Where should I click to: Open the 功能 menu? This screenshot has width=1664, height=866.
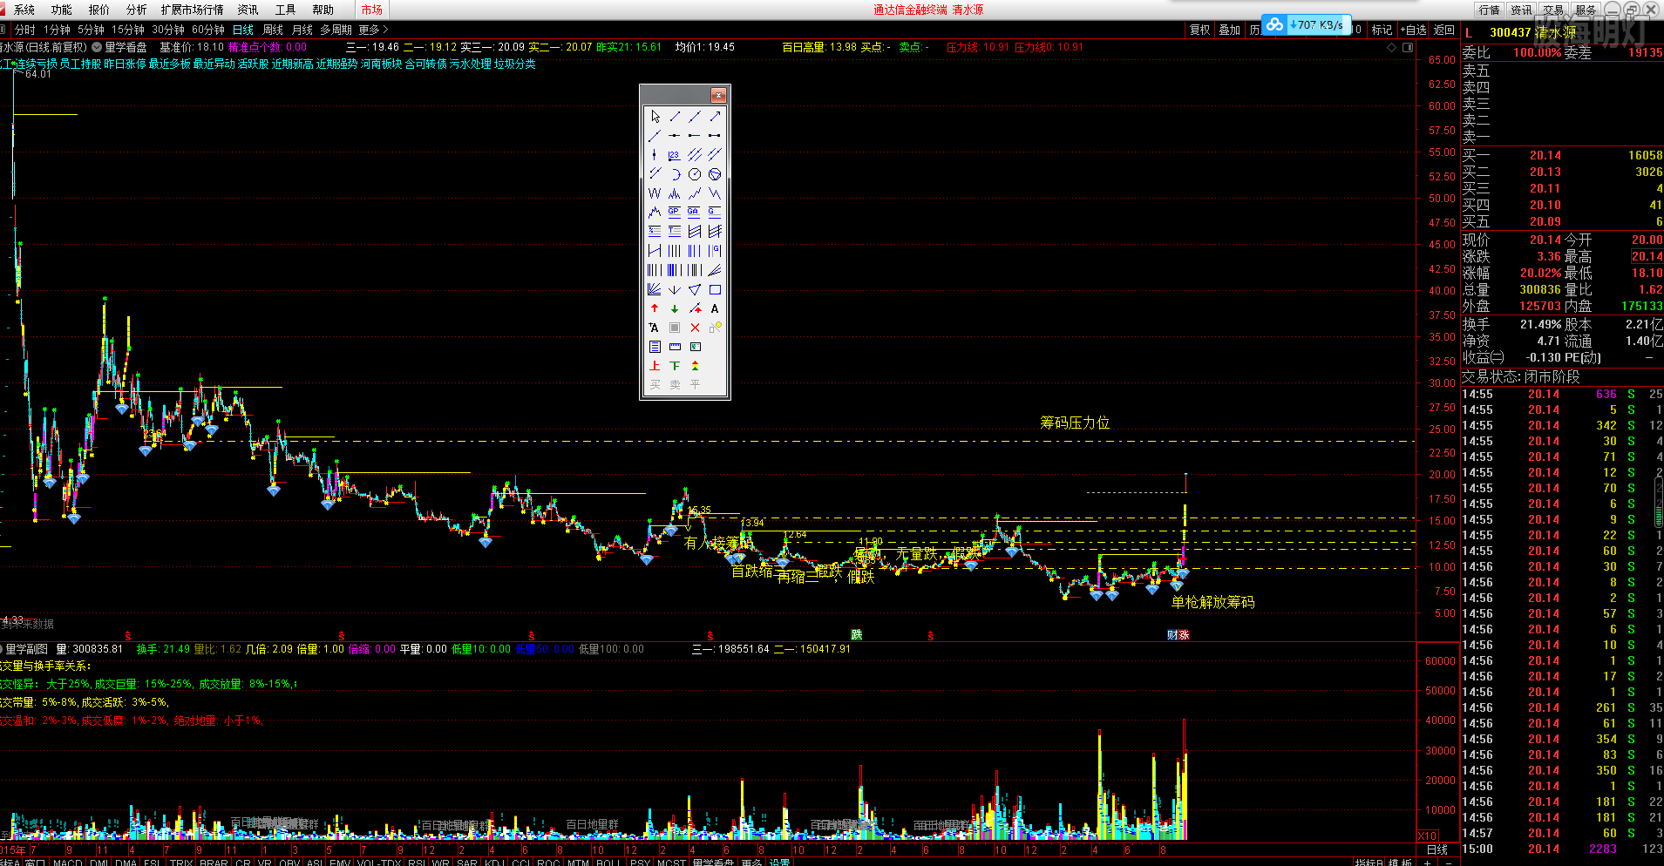62,10
